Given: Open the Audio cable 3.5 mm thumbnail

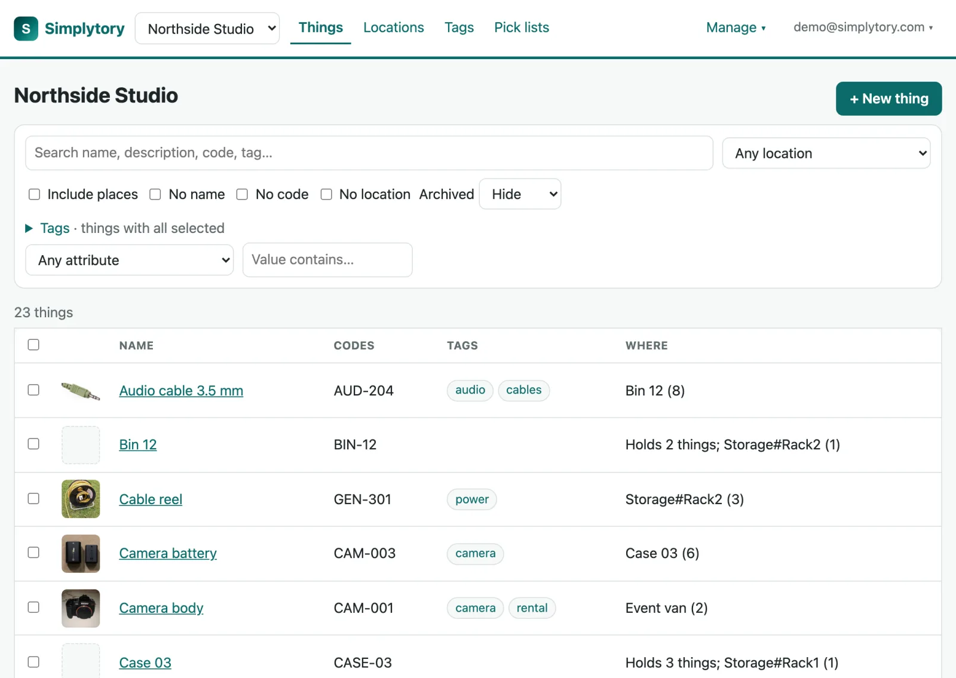Looking at the screenshot, I should [x=81, y=391].
